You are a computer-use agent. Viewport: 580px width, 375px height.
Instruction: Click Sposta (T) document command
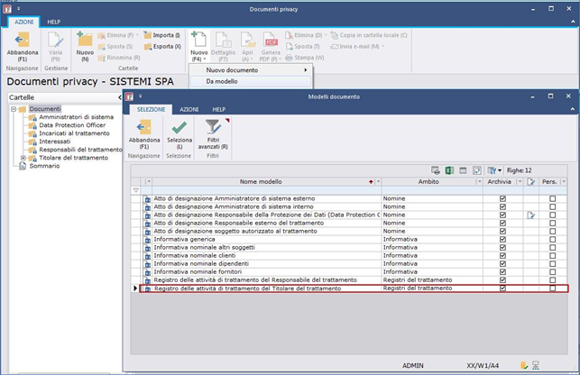coord(302,47)
